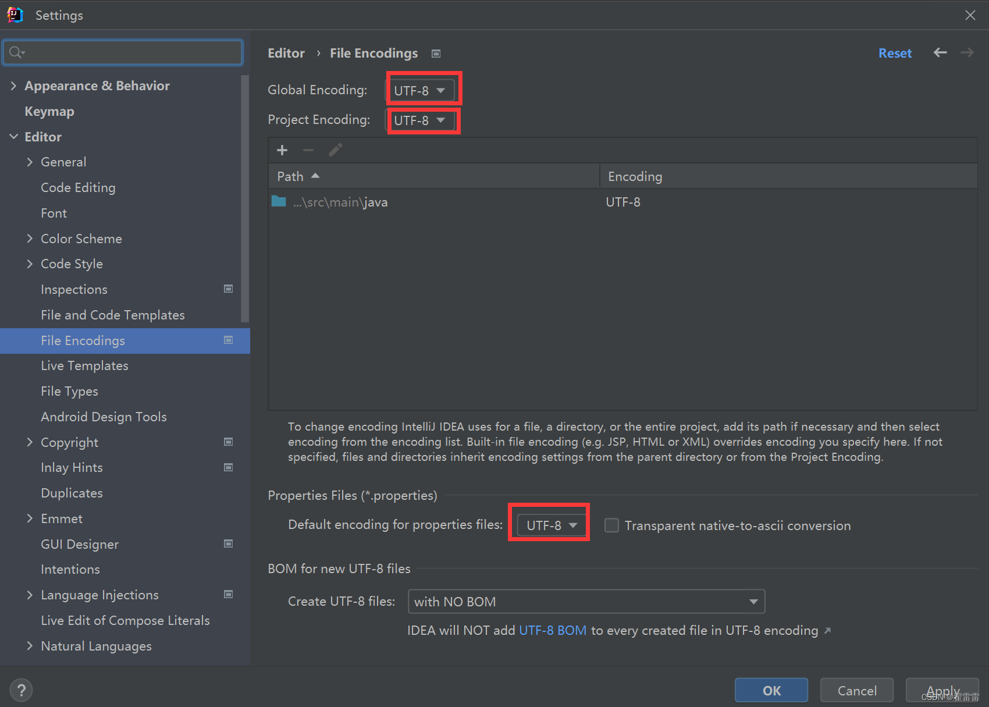Screen dimensions: 989x707
Task: Open the Global Encoding dropdown
Action: (423, 90)
